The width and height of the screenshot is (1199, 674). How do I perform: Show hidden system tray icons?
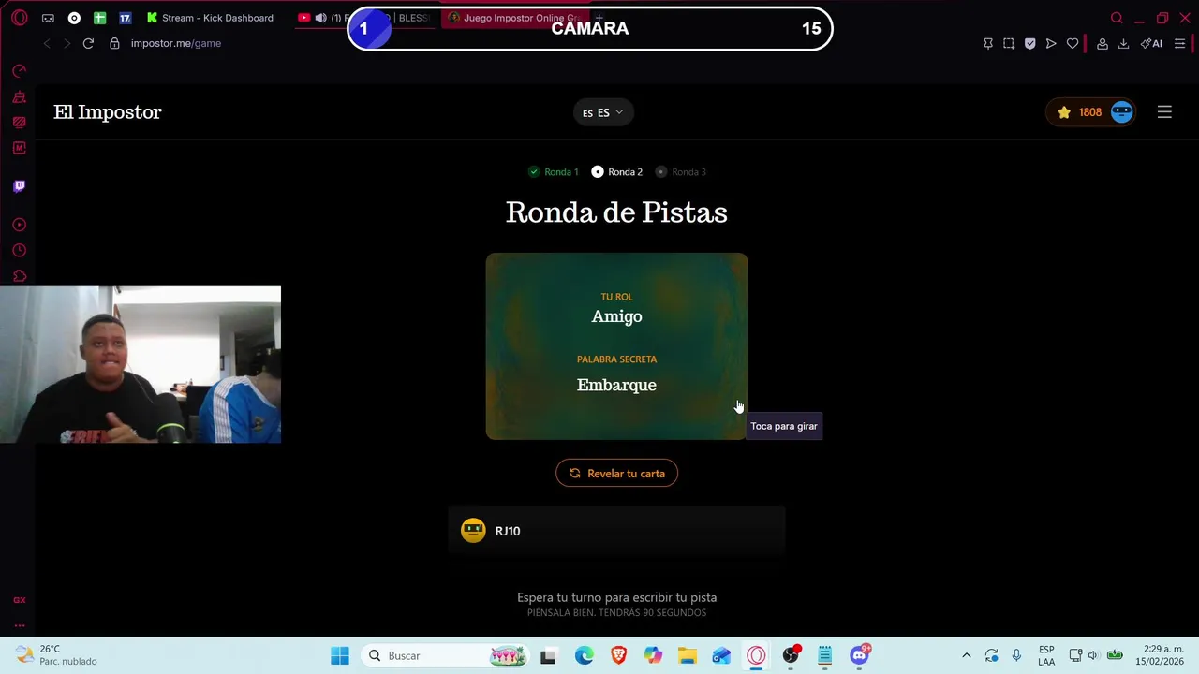pos(966,655)
